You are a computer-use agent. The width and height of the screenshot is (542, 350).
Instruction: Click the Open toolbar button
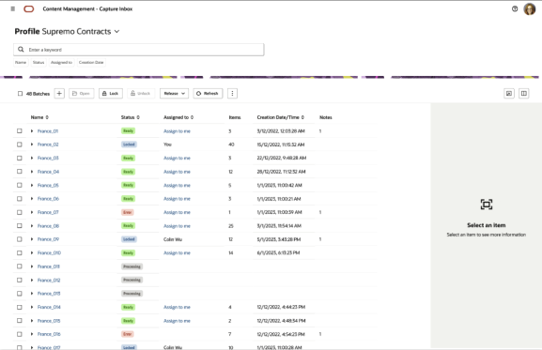point(81,94)
